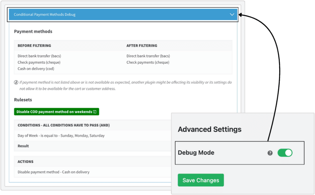Viewport: 315px width, 195px height.
Task: Select Direct bank transfer (bacs) under After Filtering
Action: pos(148,56)
